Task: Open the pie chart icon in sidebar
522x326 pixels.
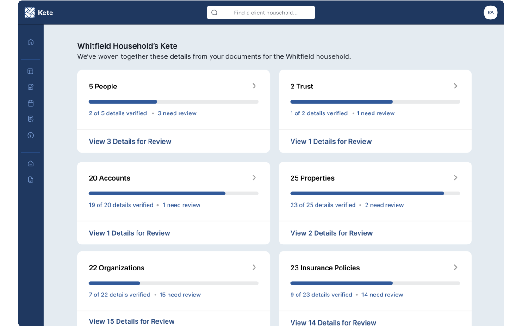Action: tap(31, 135)
